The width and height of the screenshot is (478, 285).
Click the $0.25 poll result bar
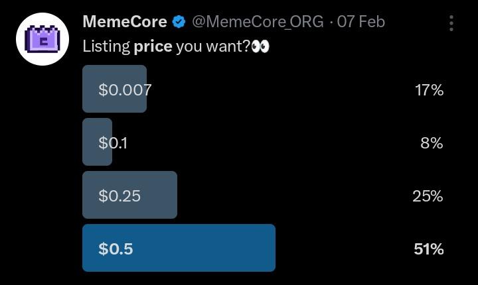129,195
